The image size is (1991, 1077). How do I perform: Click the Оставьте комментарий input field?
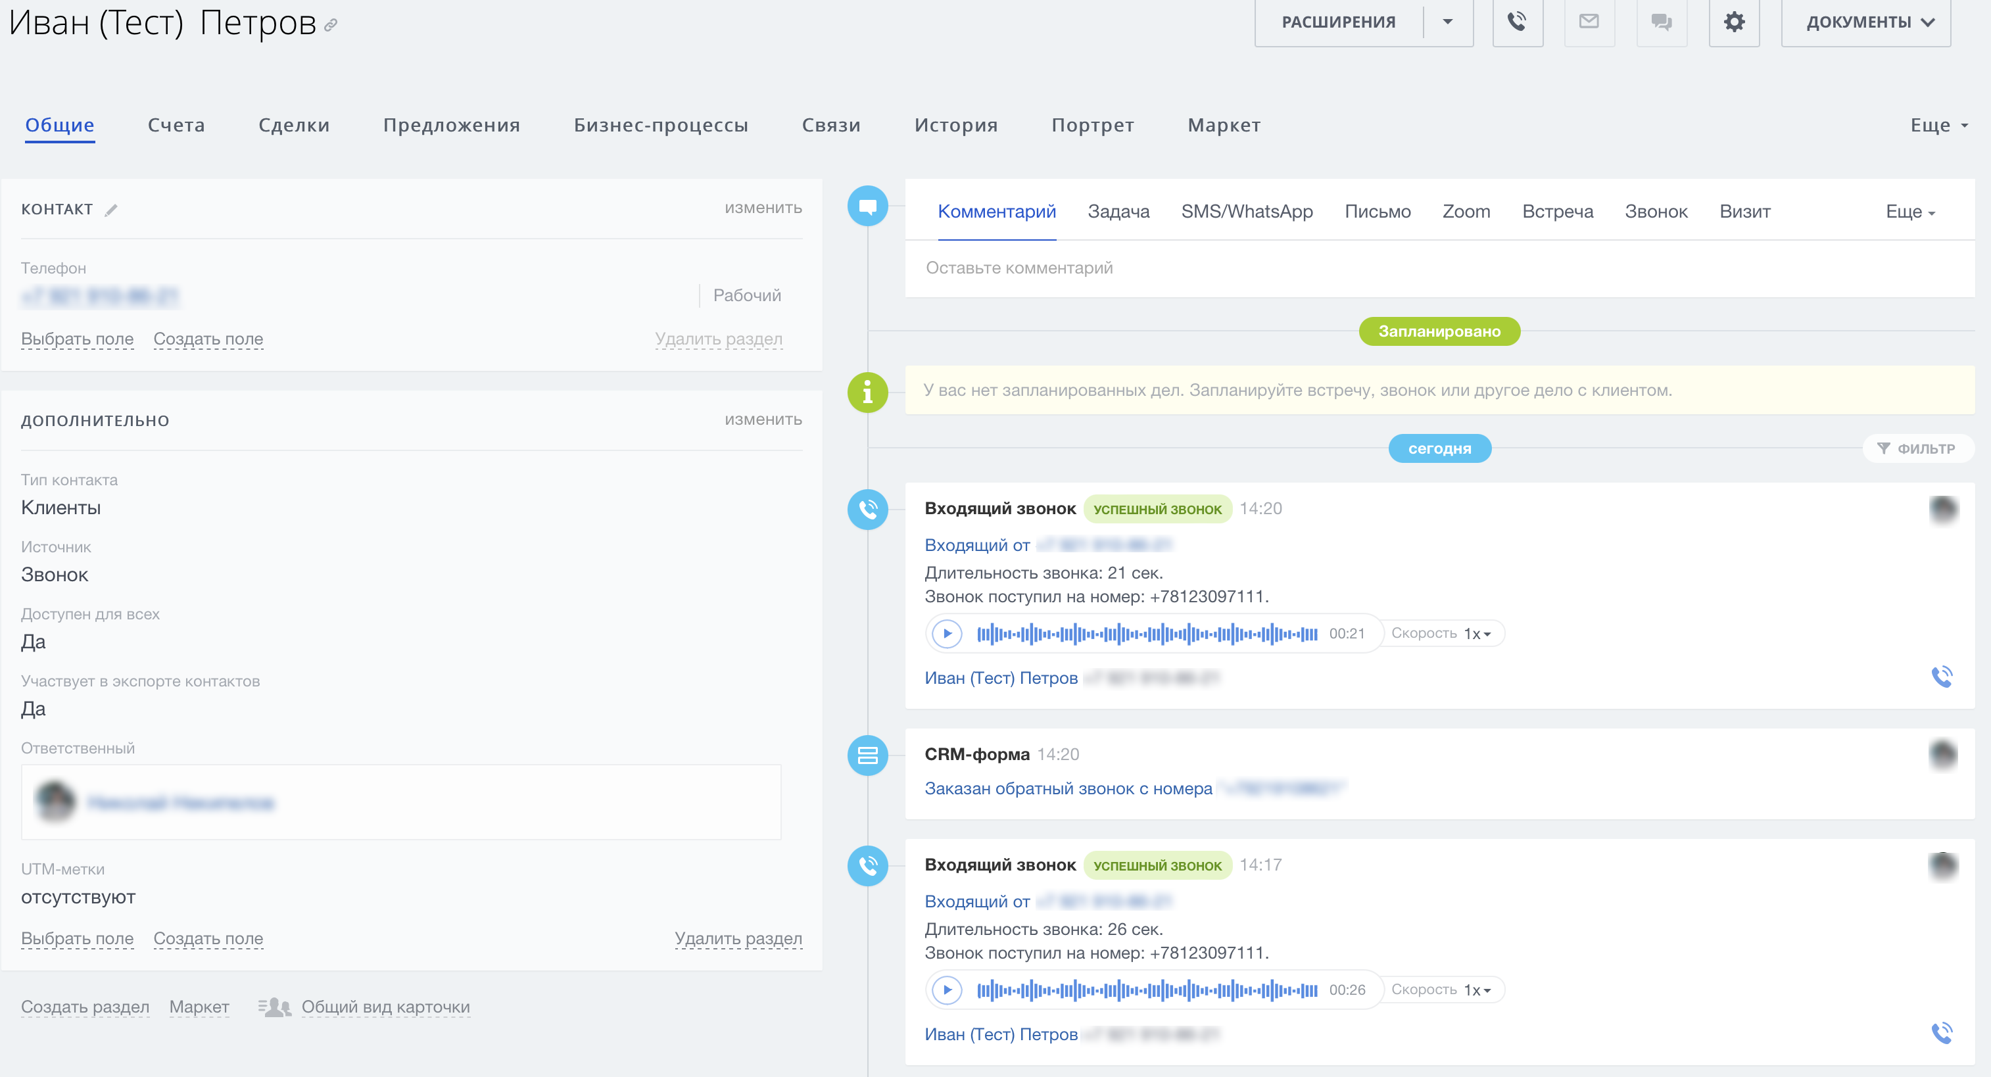click(1437, 268)
